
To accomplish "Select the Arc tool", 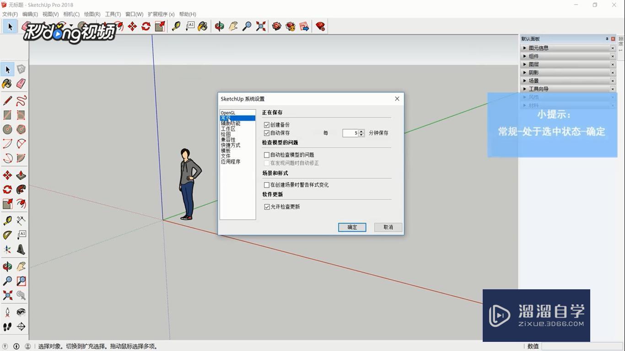I will click(7, 144).
